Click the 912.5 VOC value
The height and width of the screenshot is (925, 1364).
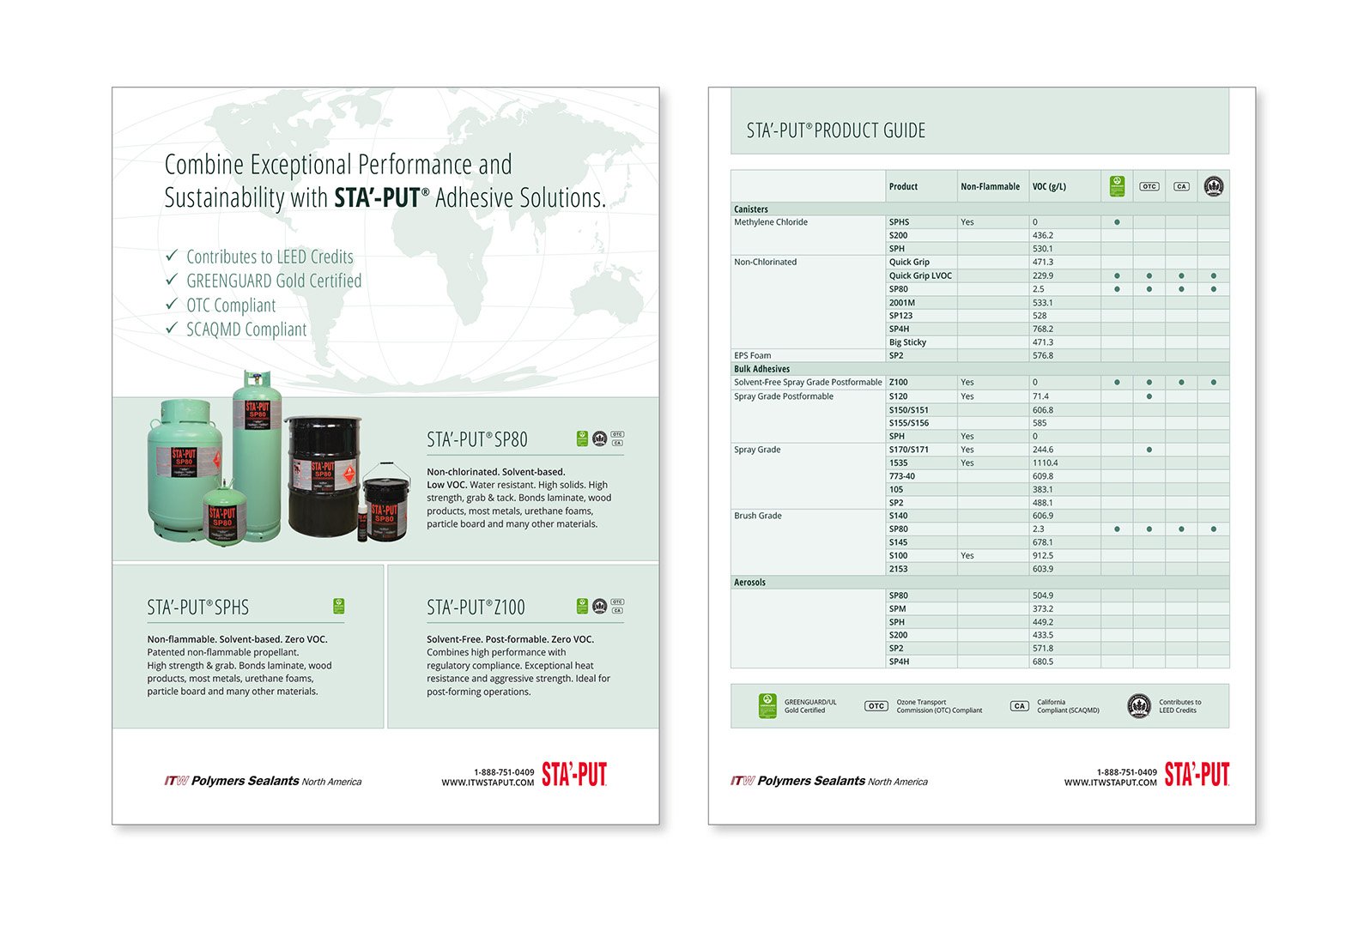[1042, 555]
